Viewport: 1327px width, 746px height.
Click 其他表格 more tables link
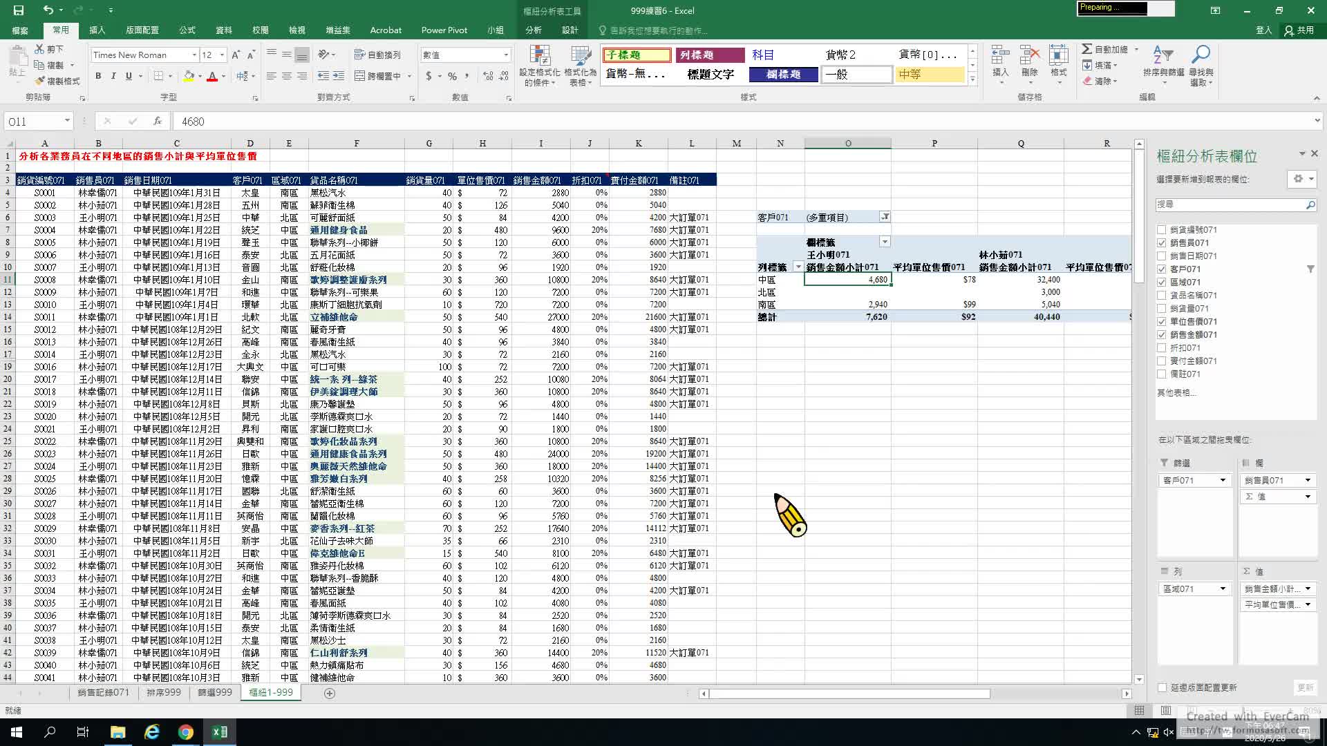(x=1176, y=392)
